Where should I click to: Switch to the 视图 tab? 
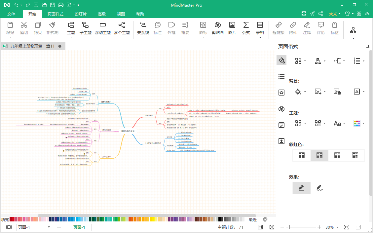point(121,14)
